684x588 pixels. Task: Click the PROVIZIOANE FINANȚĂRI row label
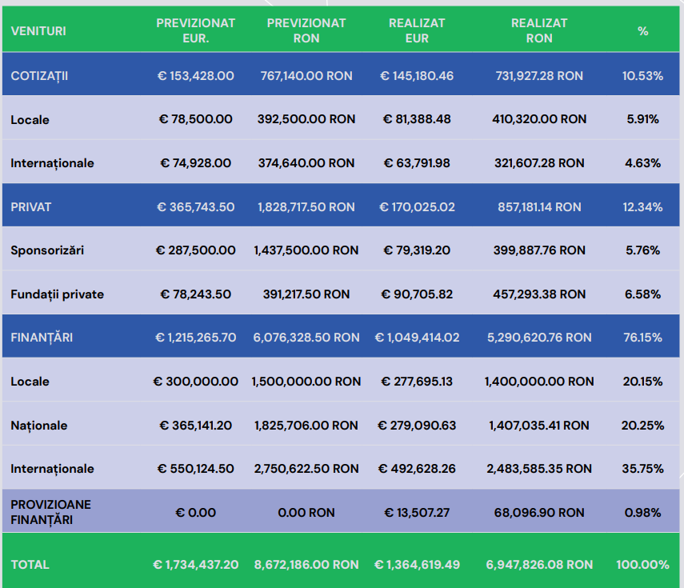click(50, 512)
